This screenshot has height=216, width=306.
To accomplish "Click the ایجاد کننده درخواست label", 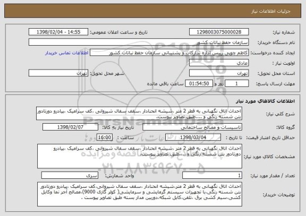I will tap(273, 53).
